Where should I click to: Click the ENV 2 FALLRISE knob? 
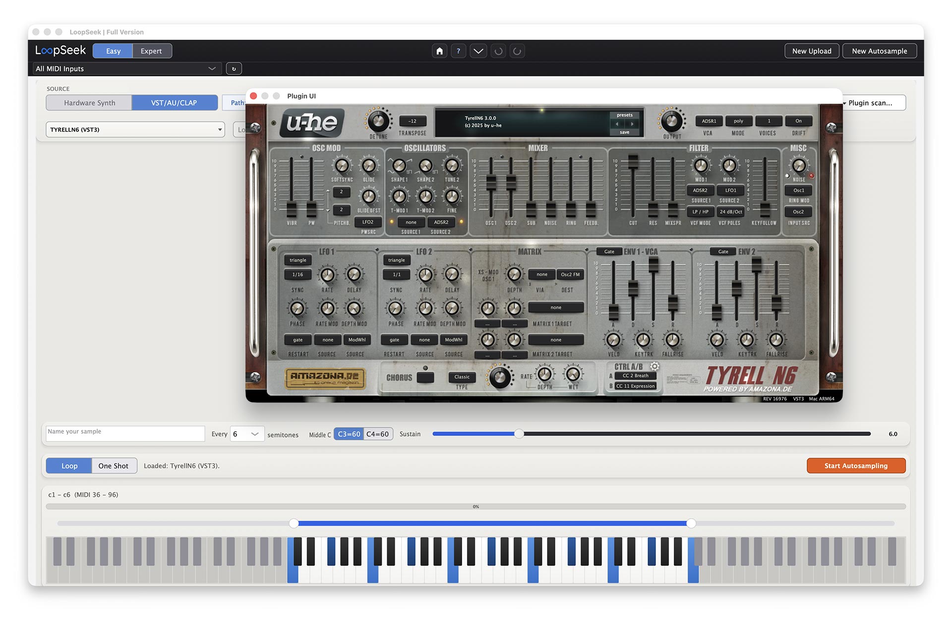[776, 340]
